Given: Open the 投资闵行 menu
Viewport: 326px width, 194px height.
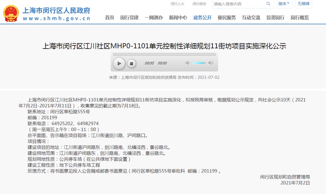Looking at the screenshot, I should click(x=275, y=18).
